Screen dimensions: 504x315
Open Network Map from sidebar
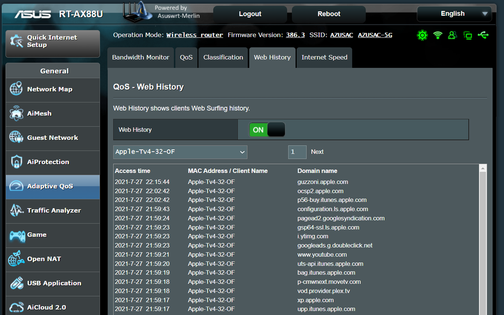tap(52, 90)
